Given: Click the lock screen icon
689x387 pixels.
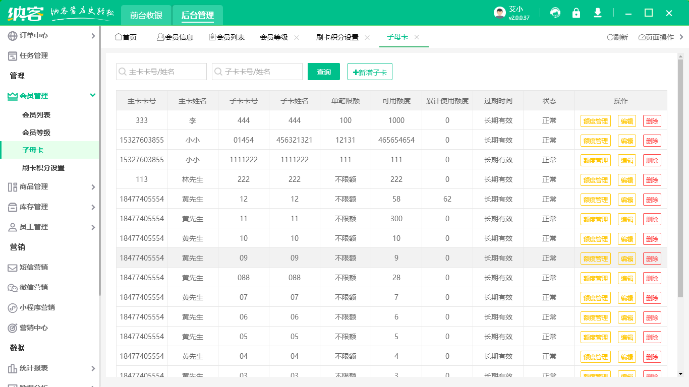Looking at the screenshot, I should pos(576,13).
